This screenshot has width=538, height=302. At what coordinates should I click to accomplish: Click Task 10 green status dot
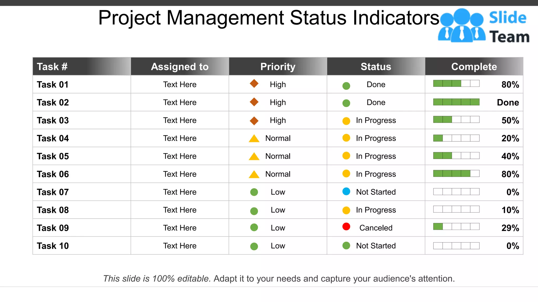click(x=346, y=245)
